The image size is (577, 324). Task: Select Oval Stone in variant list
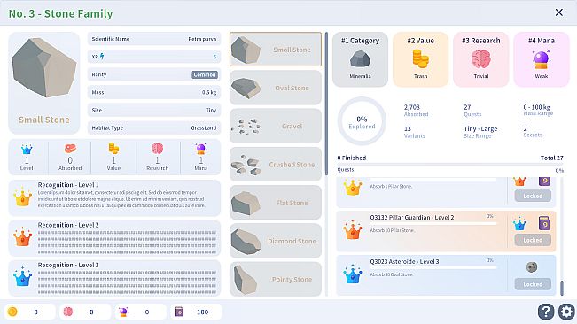click(276, 88)
